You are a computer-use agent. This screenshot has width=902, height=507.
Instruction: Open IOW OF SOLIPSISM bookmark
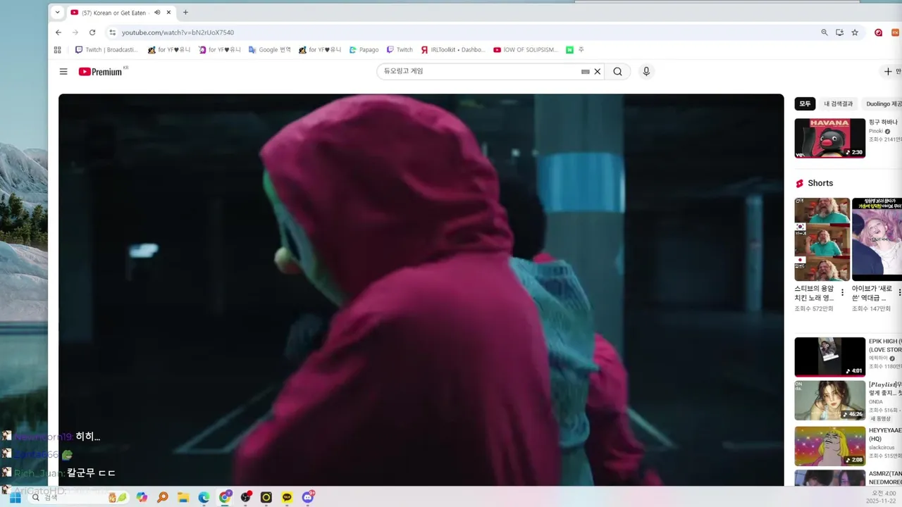(526, 50)
